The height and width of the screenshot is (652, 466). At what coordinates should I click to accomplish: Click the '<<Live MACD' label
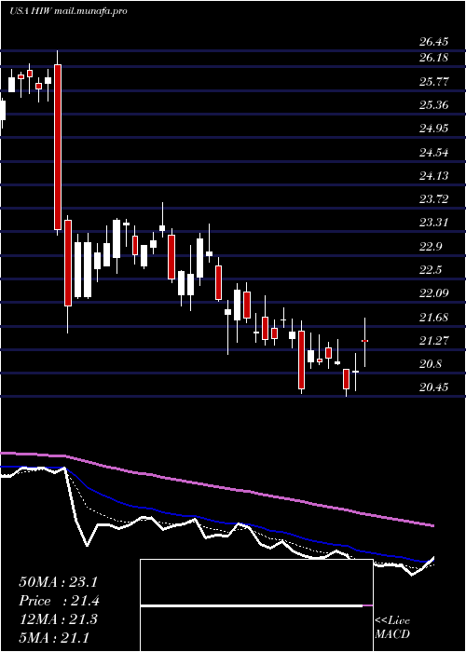(x=392, y=628)
